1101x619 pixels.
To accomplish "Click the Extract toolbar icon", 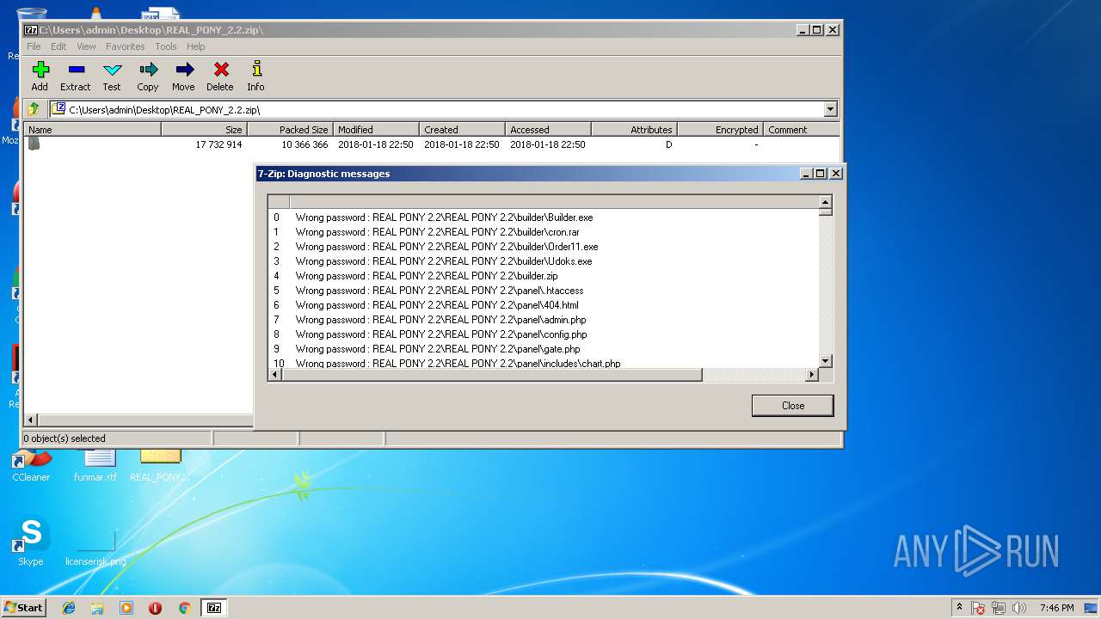I will point(76,76).
